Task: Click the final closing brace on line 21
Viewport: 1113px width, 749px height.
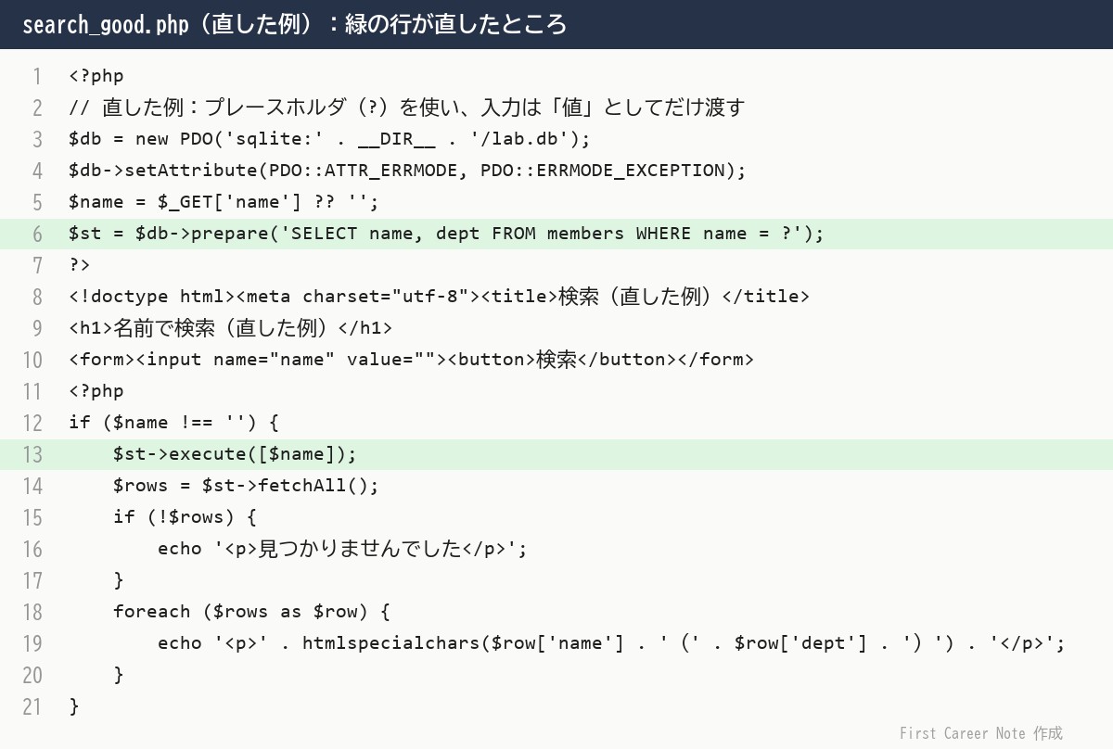Action: pyautogui.click(x=74, y=706)
